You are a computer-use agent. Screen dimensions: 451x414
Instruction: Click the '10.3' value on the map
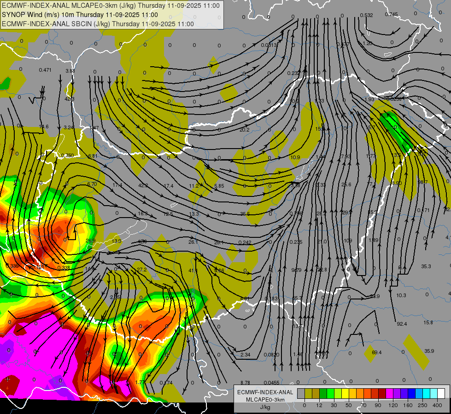click(401, 295)
